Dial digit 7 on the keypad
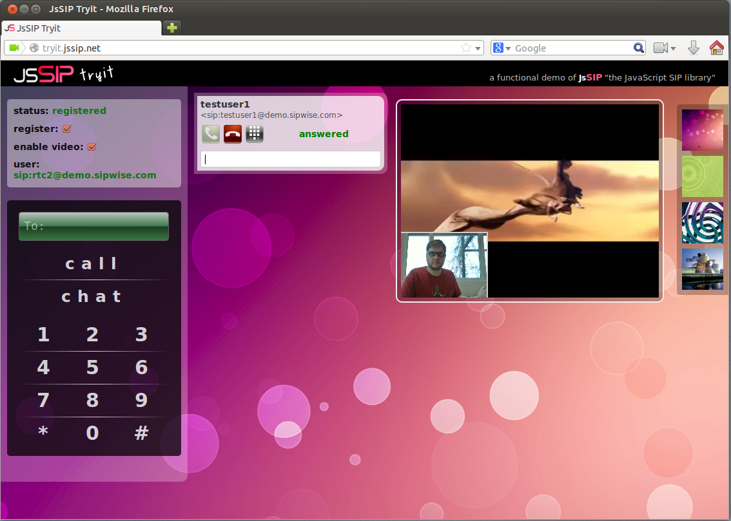The height and width of the screenshot is (521, 731). [43, 400]
